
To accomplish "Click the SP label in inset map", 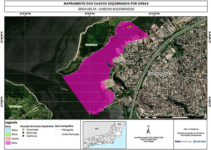I will pos(85,143).
